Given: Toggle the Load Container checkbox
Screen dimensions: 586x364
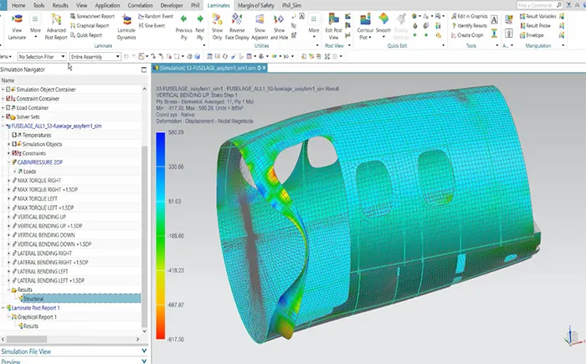Looking at the screenshot, I should [8, 108].
